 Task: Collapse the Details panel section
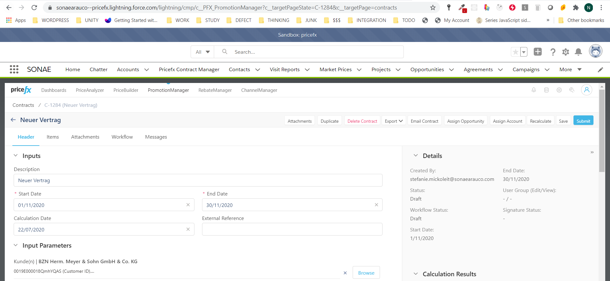tap(416, 156)
